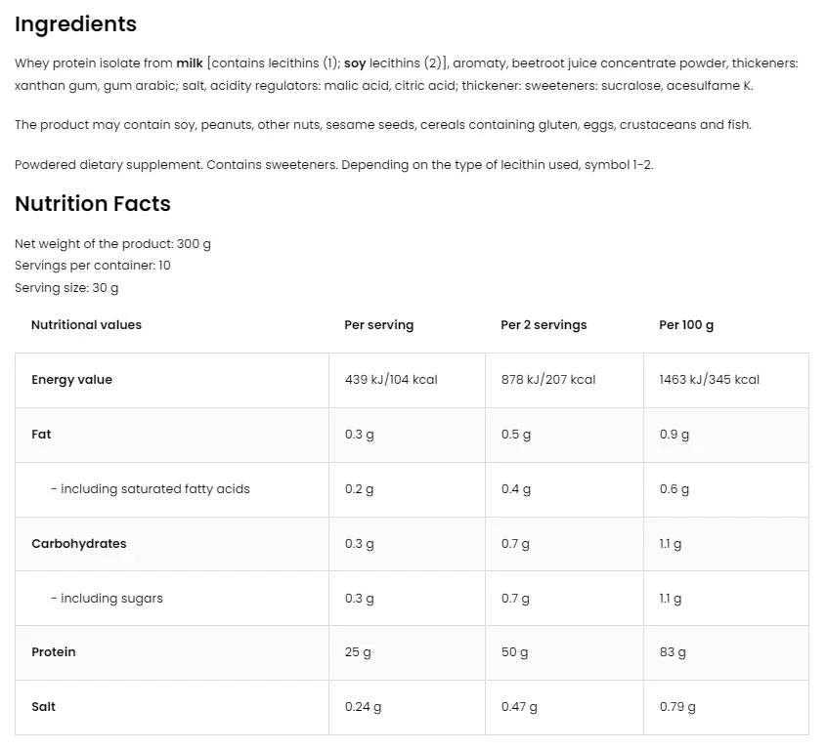Click the Fat row label
The width and height of the screenshot is (827, 750).
41,435
